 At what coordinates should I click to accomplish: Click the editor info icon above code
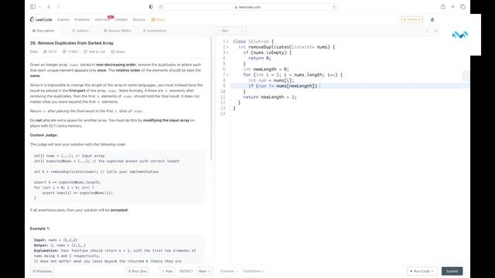pyautogui.click(x=427, y=31)
